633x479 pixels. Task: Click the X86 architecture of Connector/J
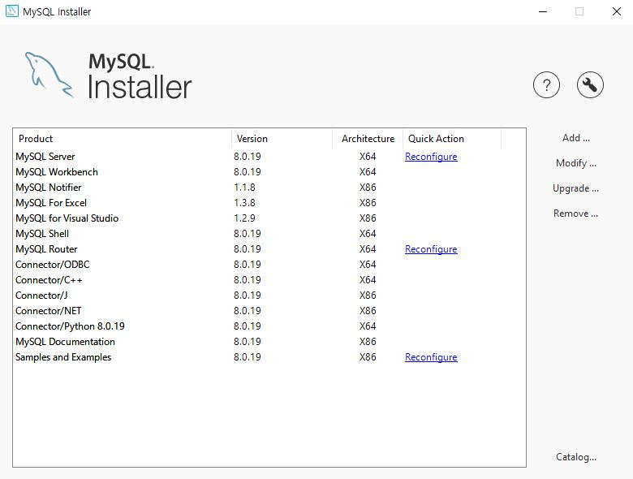click(x=368, y=296)
